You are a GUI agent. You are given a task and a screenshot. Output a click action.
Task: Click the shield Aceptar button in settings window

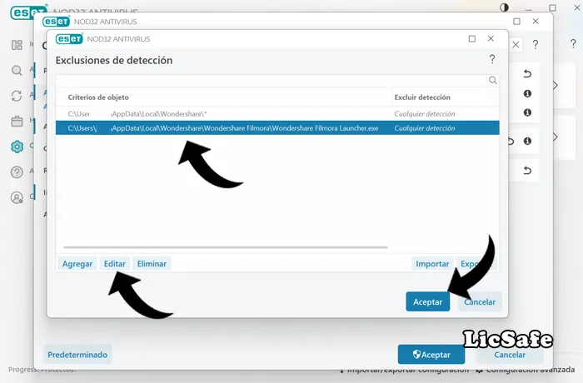point(431,355)
